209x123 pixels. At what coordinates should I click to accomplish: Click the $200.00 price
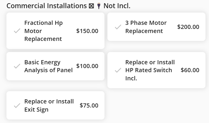tap(188, 27)
